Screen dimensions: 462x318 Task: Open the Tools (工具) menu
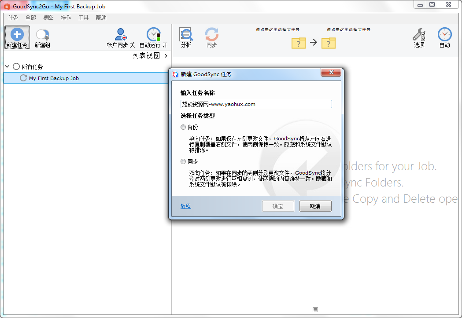click(x=83, y=18)
